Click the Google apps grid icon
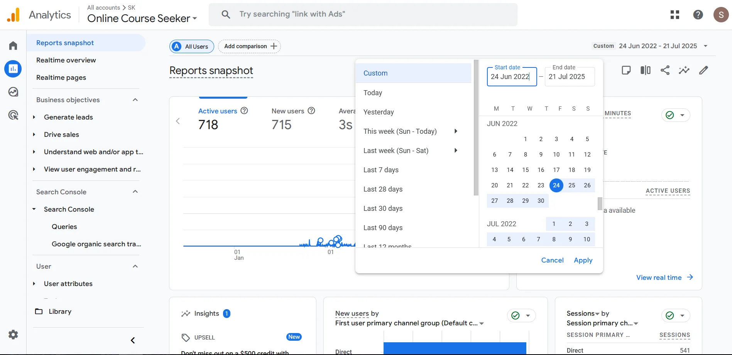Viewport: 732px width, 355px height. pos(675,15)
